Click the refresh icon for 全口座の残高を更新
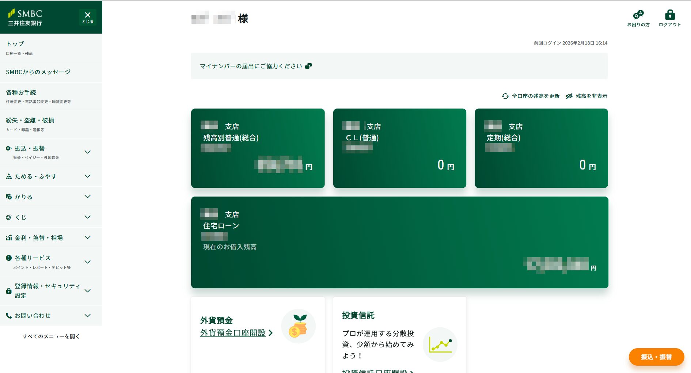This screenshot has width=691, height=373. tap(505, 96)
